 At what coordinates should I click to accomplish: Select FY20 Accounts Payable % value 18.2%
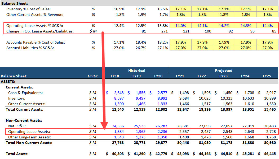click(x=162, y=43)
